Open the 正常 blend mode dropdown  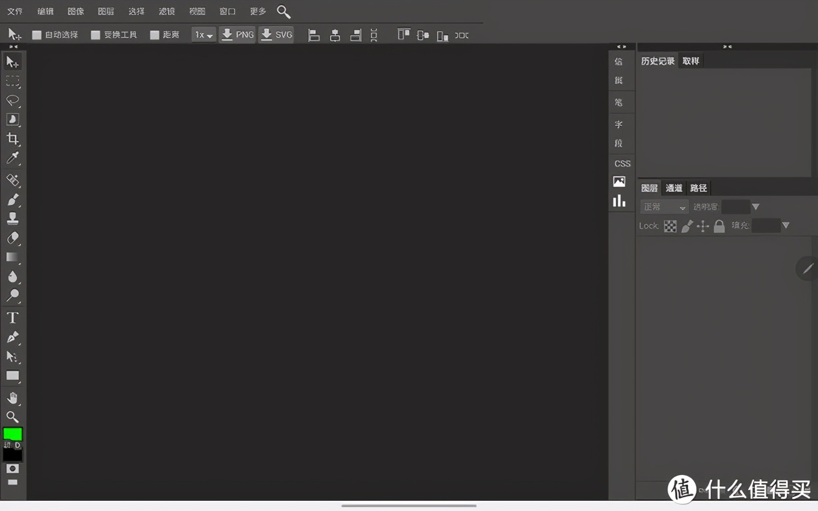tap(664, 207)
